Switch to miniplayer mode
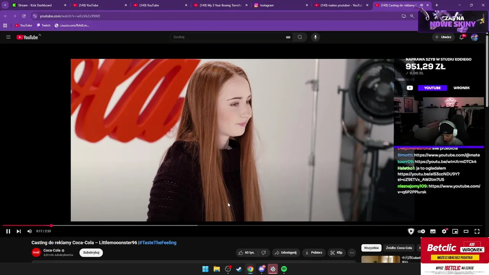489x275 pixels. [x=455, y=231]
